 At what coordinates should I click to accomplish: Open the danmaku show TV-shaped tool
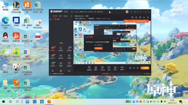[61, 64]
